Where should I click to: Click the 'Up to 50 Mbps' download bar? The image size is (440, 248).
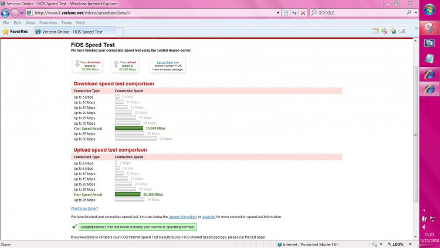(136, 139)
